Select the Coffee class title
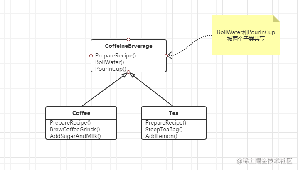Screen dimensions: 298x170 81,113
